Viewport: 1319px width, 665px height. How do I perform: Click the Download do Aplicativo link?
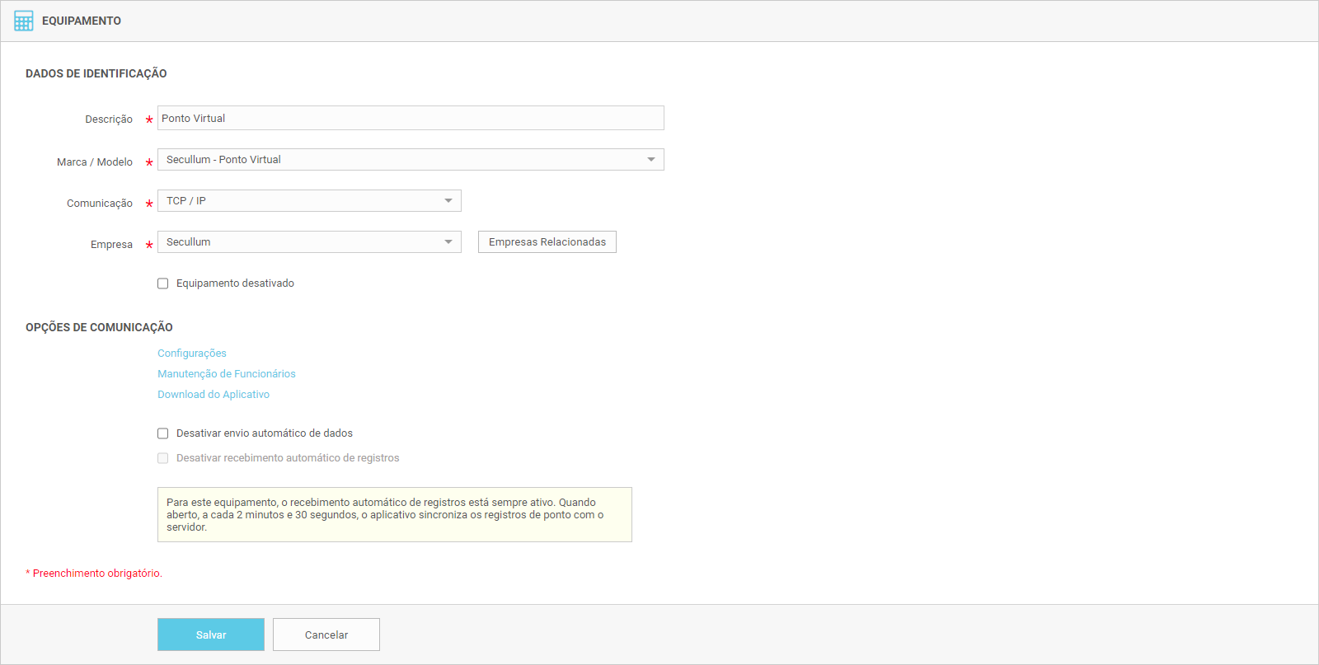coord(214,395)
